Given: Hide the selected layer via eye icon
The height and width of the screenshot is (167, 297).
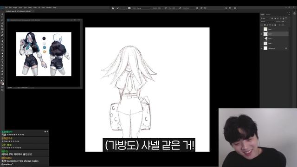Looking at the screenshot, I should (x=261, y=34).
